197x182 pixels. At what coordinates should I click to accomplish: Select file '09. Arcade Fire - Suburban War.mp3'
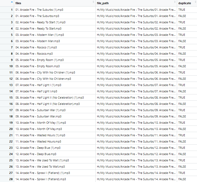[38, 116]
